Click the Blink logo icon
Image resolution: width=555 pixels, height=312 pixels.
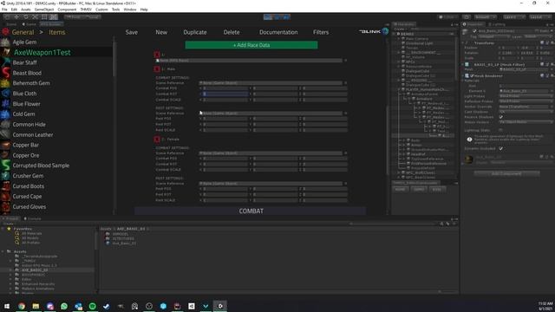[x=385, y=31]
